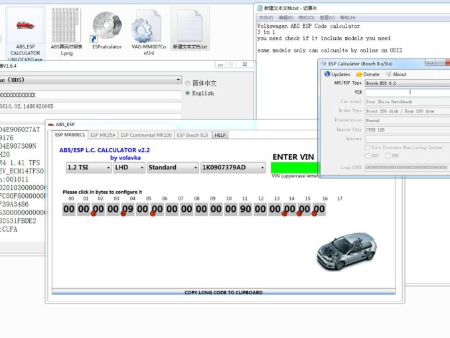Click byte 06 value with red marker
The height and width of the screenshot is (338, 450).
point(157,209)
